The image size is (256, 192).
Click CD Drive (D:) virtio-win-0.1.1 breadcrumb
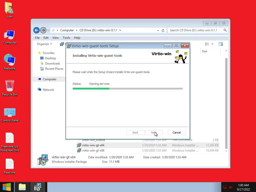pos(98,30)
